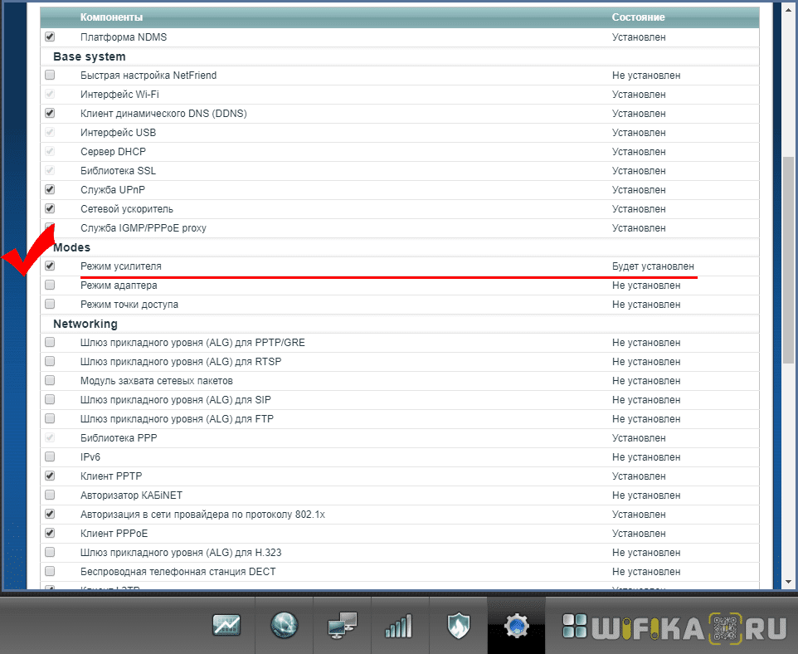This screenshot has width=798, height=654.
Task: Toggle the IPv6 component checkbox
Action: [x=50, y=457]
